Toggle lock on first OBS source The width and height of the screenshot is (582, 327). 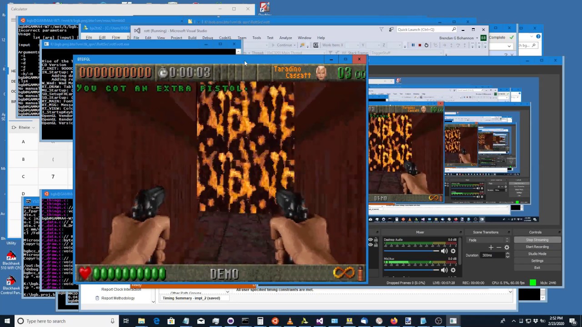(376, 240)
